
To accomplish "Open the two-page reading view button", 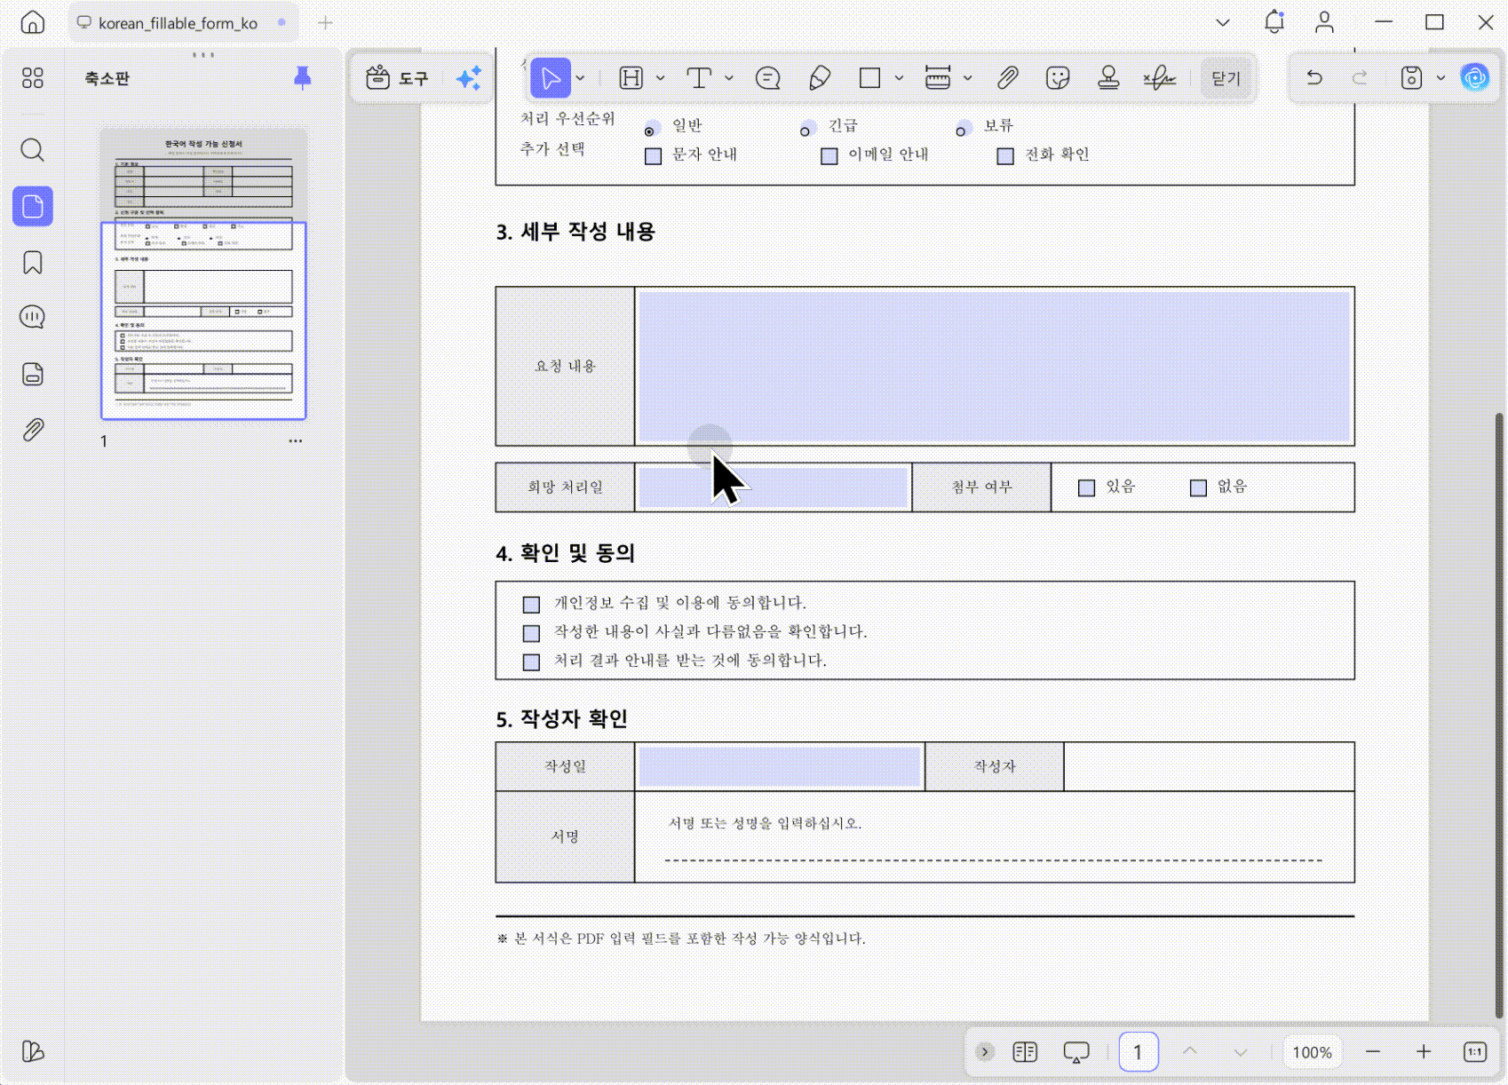I will 1025,1052.
